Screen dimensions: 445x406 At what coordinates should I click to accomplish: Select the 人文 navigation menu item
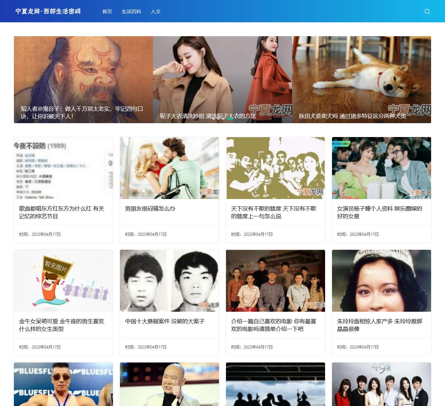click(x=156, y=11)
